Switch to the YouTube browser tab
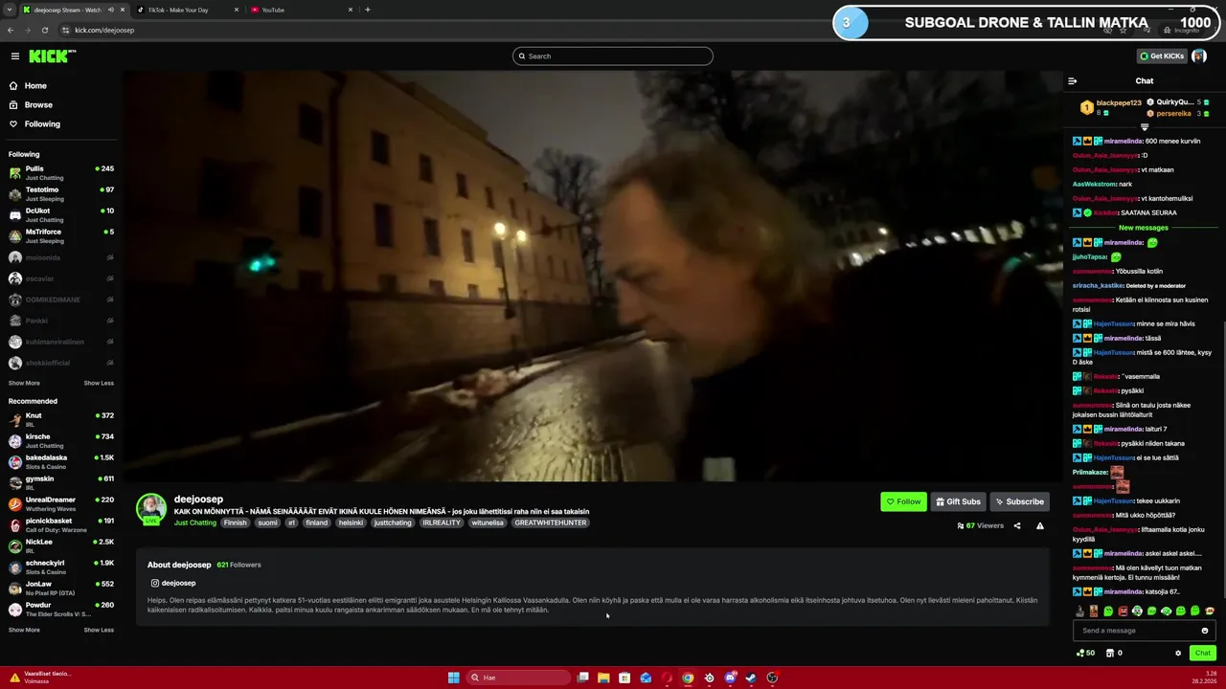The height and width of the screenshot is (689, 1226). pos(300,10)
